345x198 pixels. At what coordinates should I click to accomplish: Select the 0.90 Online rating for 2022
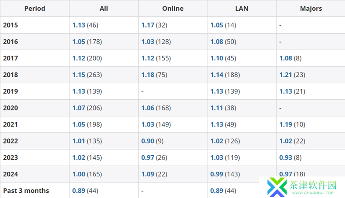click(147, 141)
